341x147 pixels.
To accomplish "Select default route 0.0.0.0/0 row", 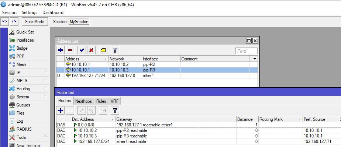I will (x=199, y=125).
